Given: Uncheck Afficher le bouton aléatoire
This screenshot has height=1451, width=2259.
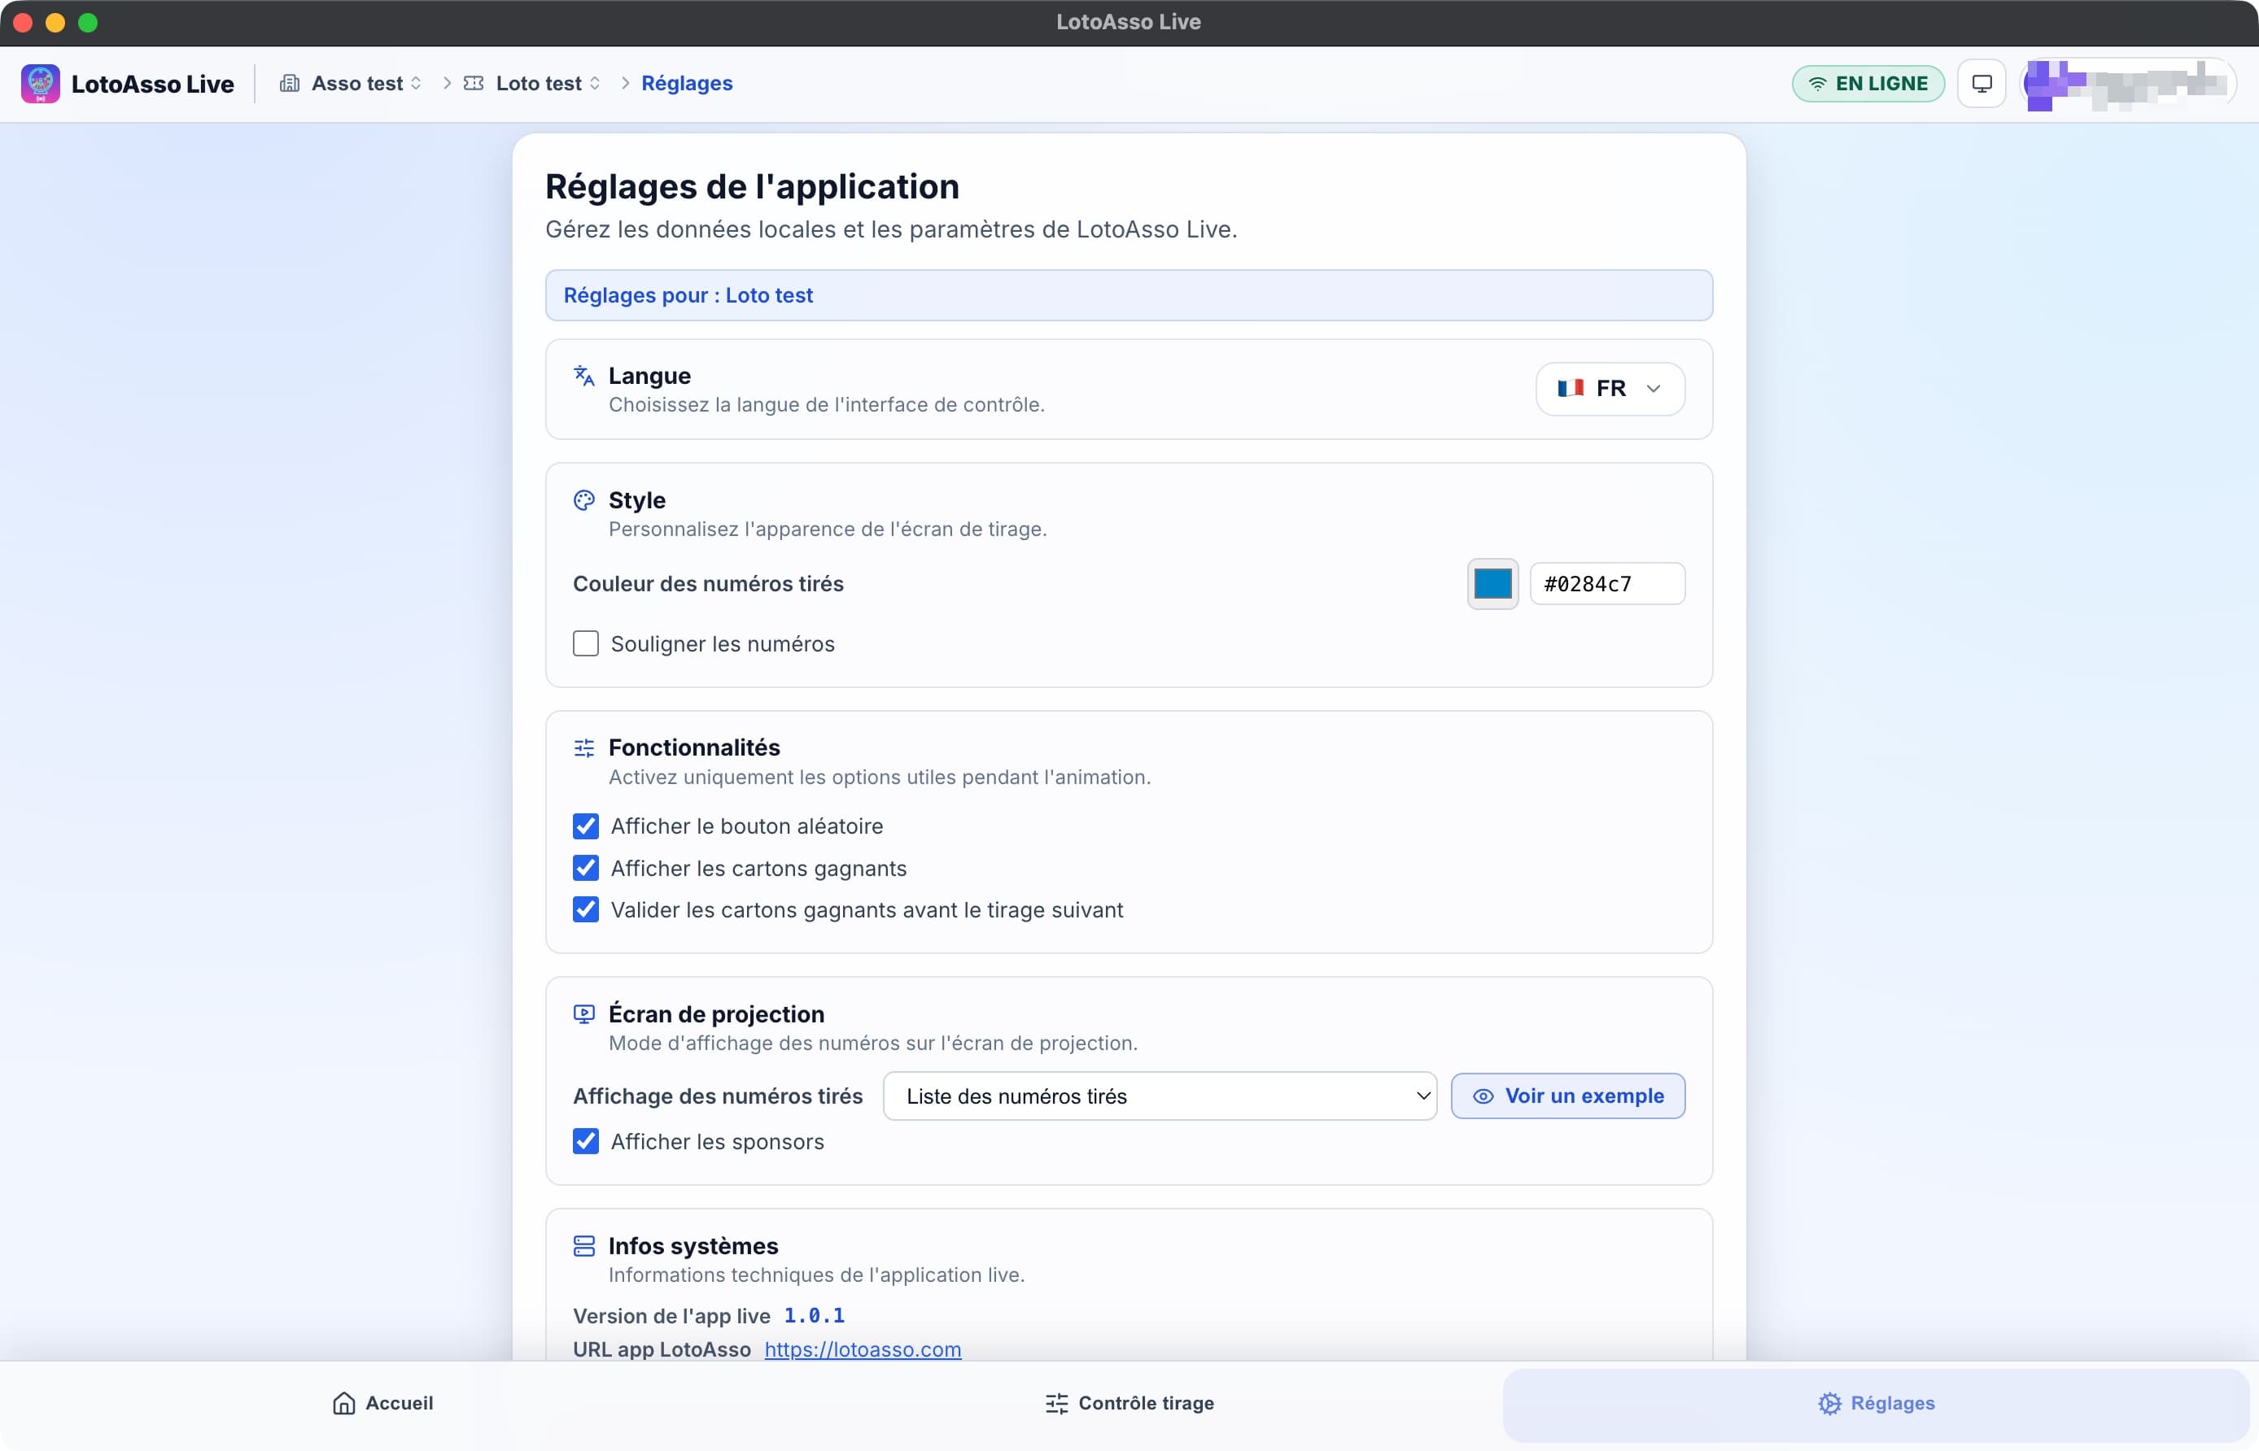Looking at the screenshot, I should [x=585, y=826].
